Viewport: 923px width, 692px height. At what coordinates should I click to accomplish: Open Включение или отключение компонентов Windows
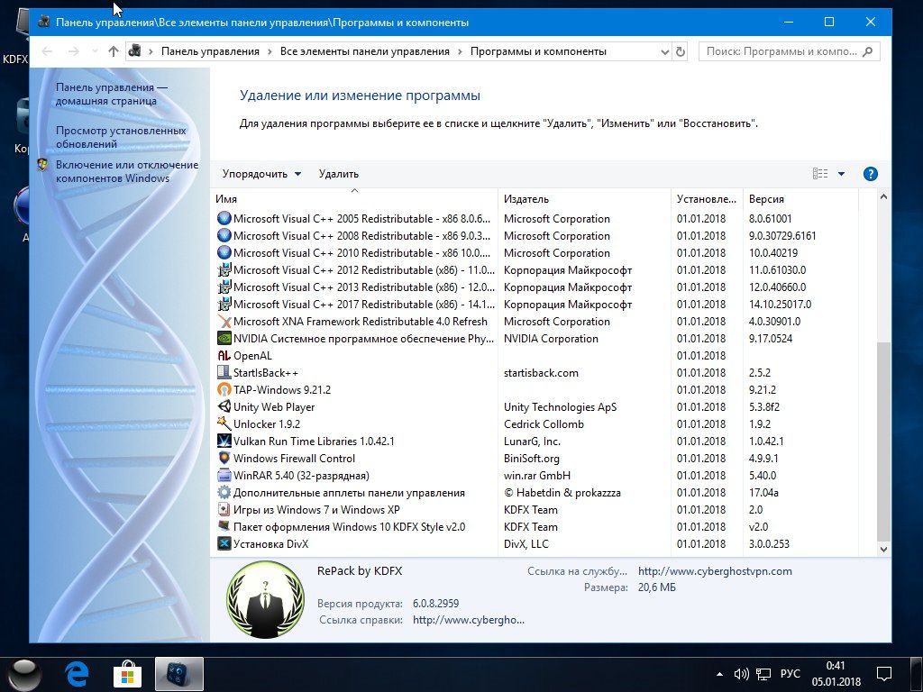(126, 171)
